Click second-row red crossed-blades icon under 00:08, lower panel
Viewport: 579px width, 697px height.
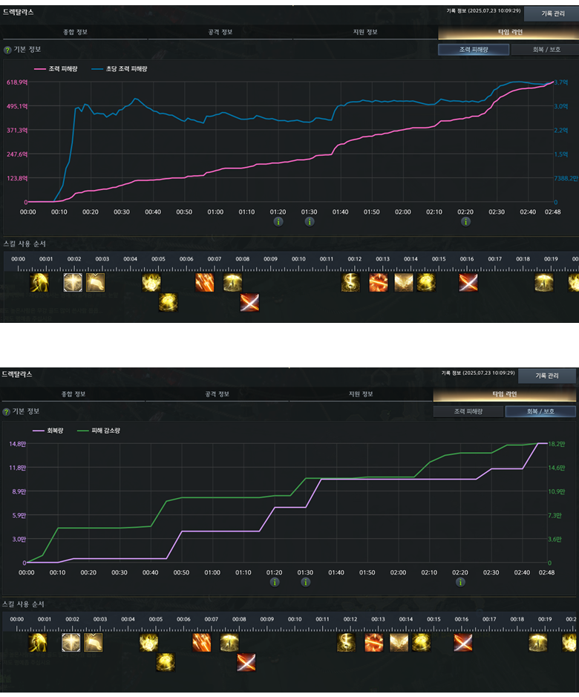[246, 662]
